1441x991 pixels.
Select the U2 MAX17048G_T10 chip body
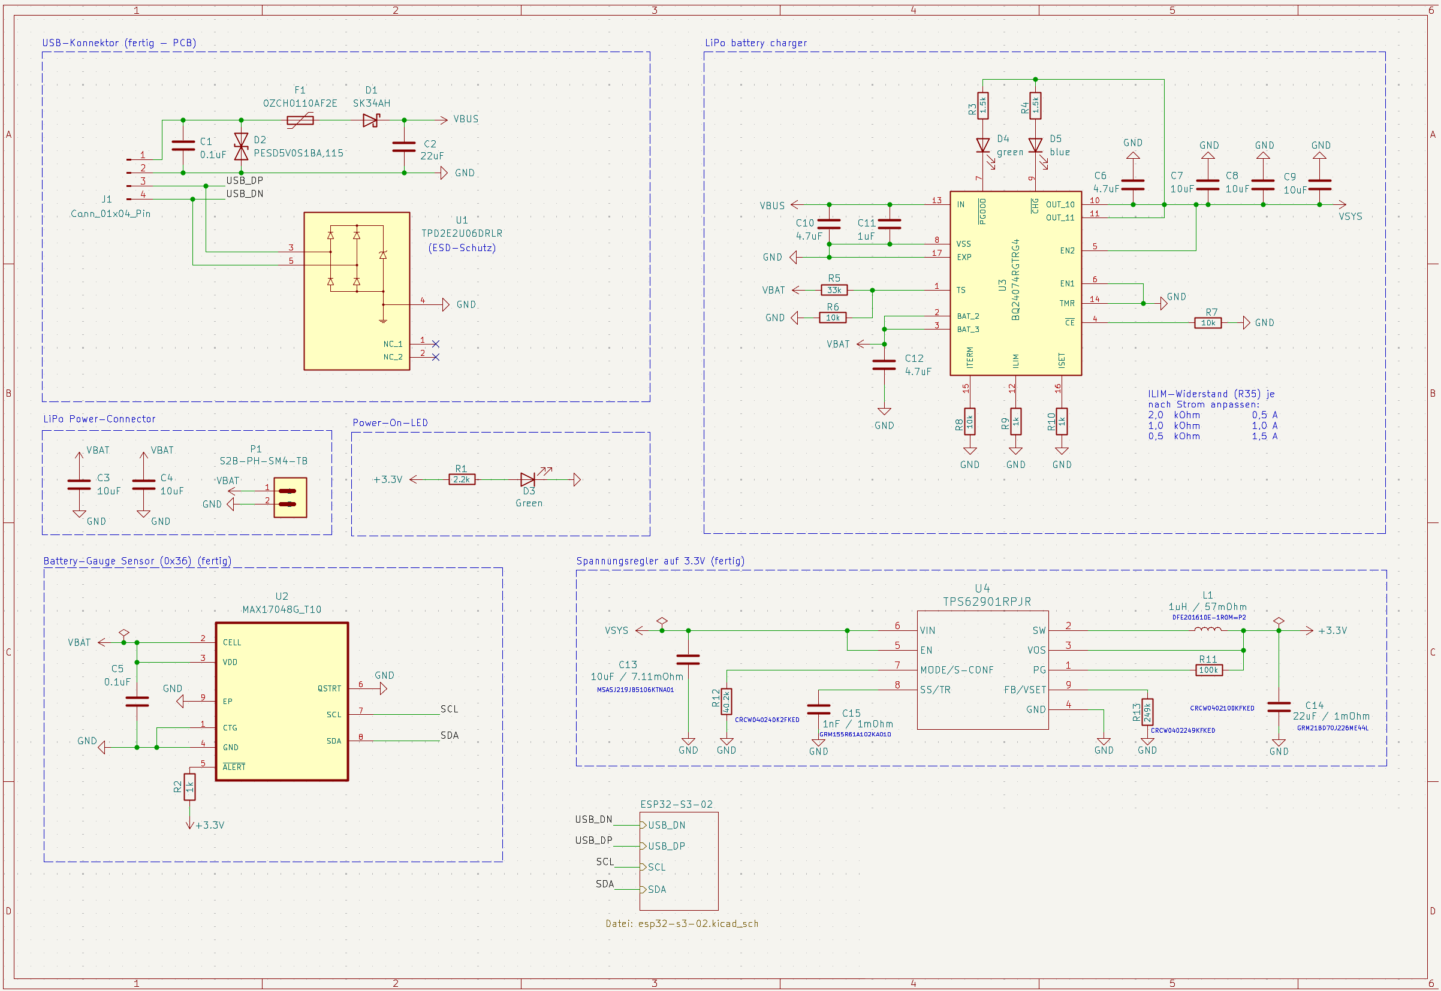point(281,702)
